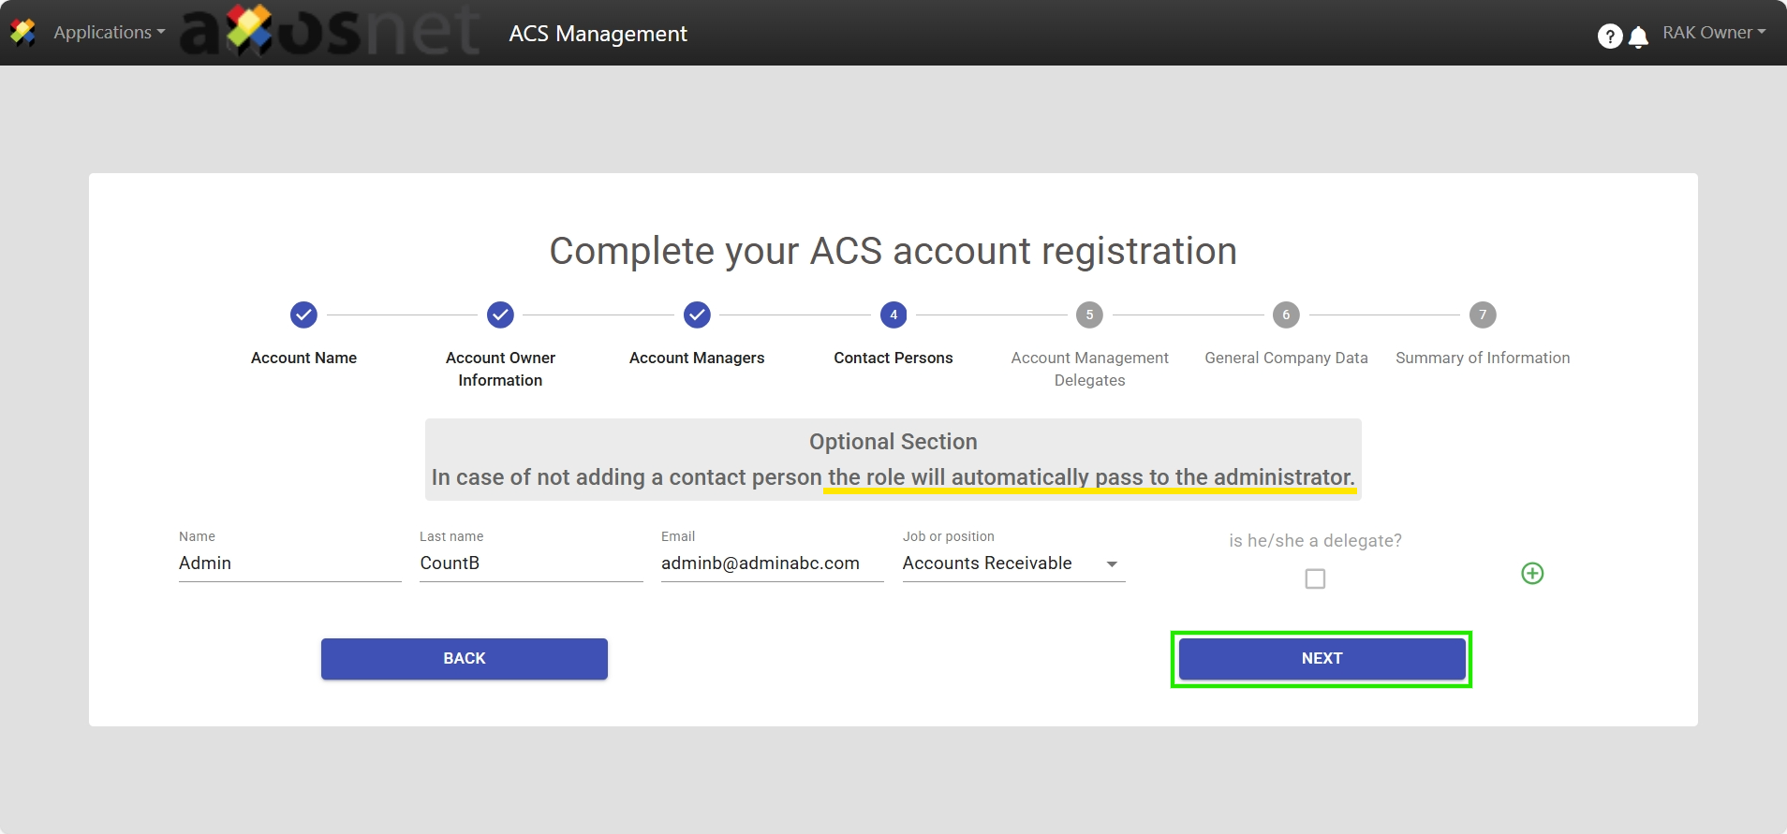
Task: Click the Axosnet logo icon
Action: [22, 33]
